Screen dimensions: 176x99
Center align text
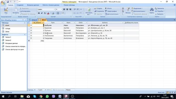(x=67, y=9)
